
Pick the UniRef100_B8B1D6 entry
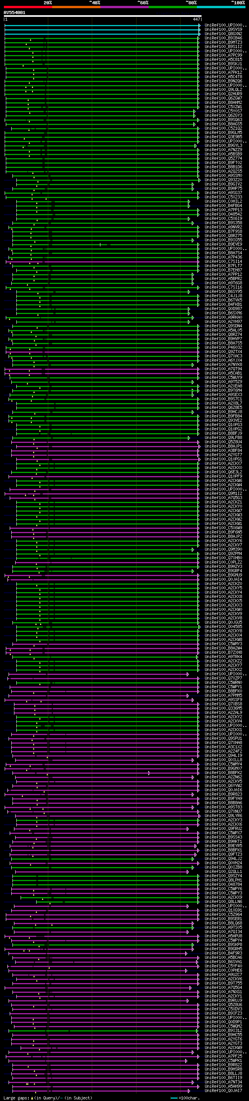[223, 167]
